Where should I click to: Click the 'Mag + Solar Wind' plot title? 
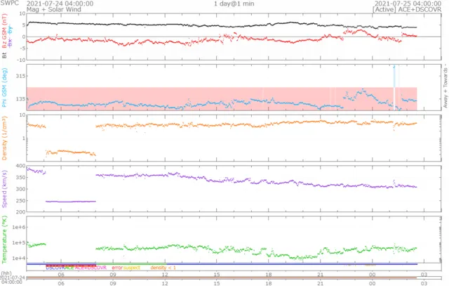click(54, 9)
